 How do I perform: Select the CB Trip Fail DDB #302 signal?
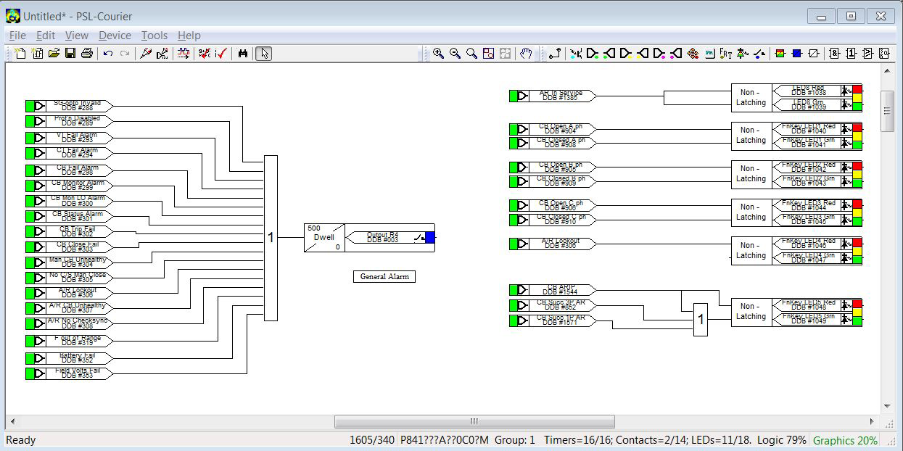pos(69,231)
